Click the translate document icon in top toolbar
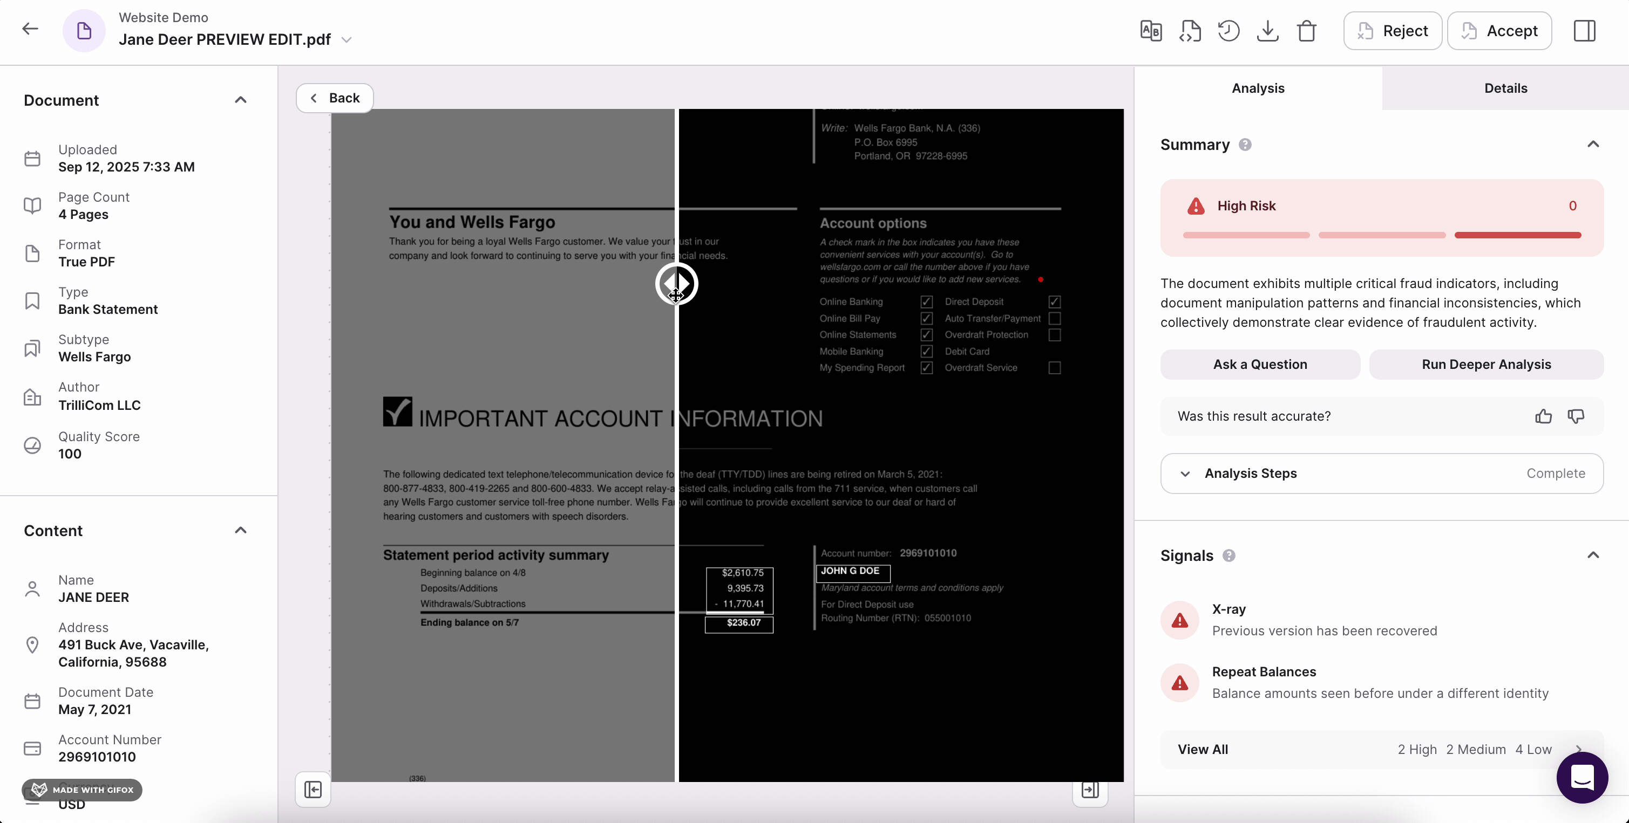 point(1150,30)
